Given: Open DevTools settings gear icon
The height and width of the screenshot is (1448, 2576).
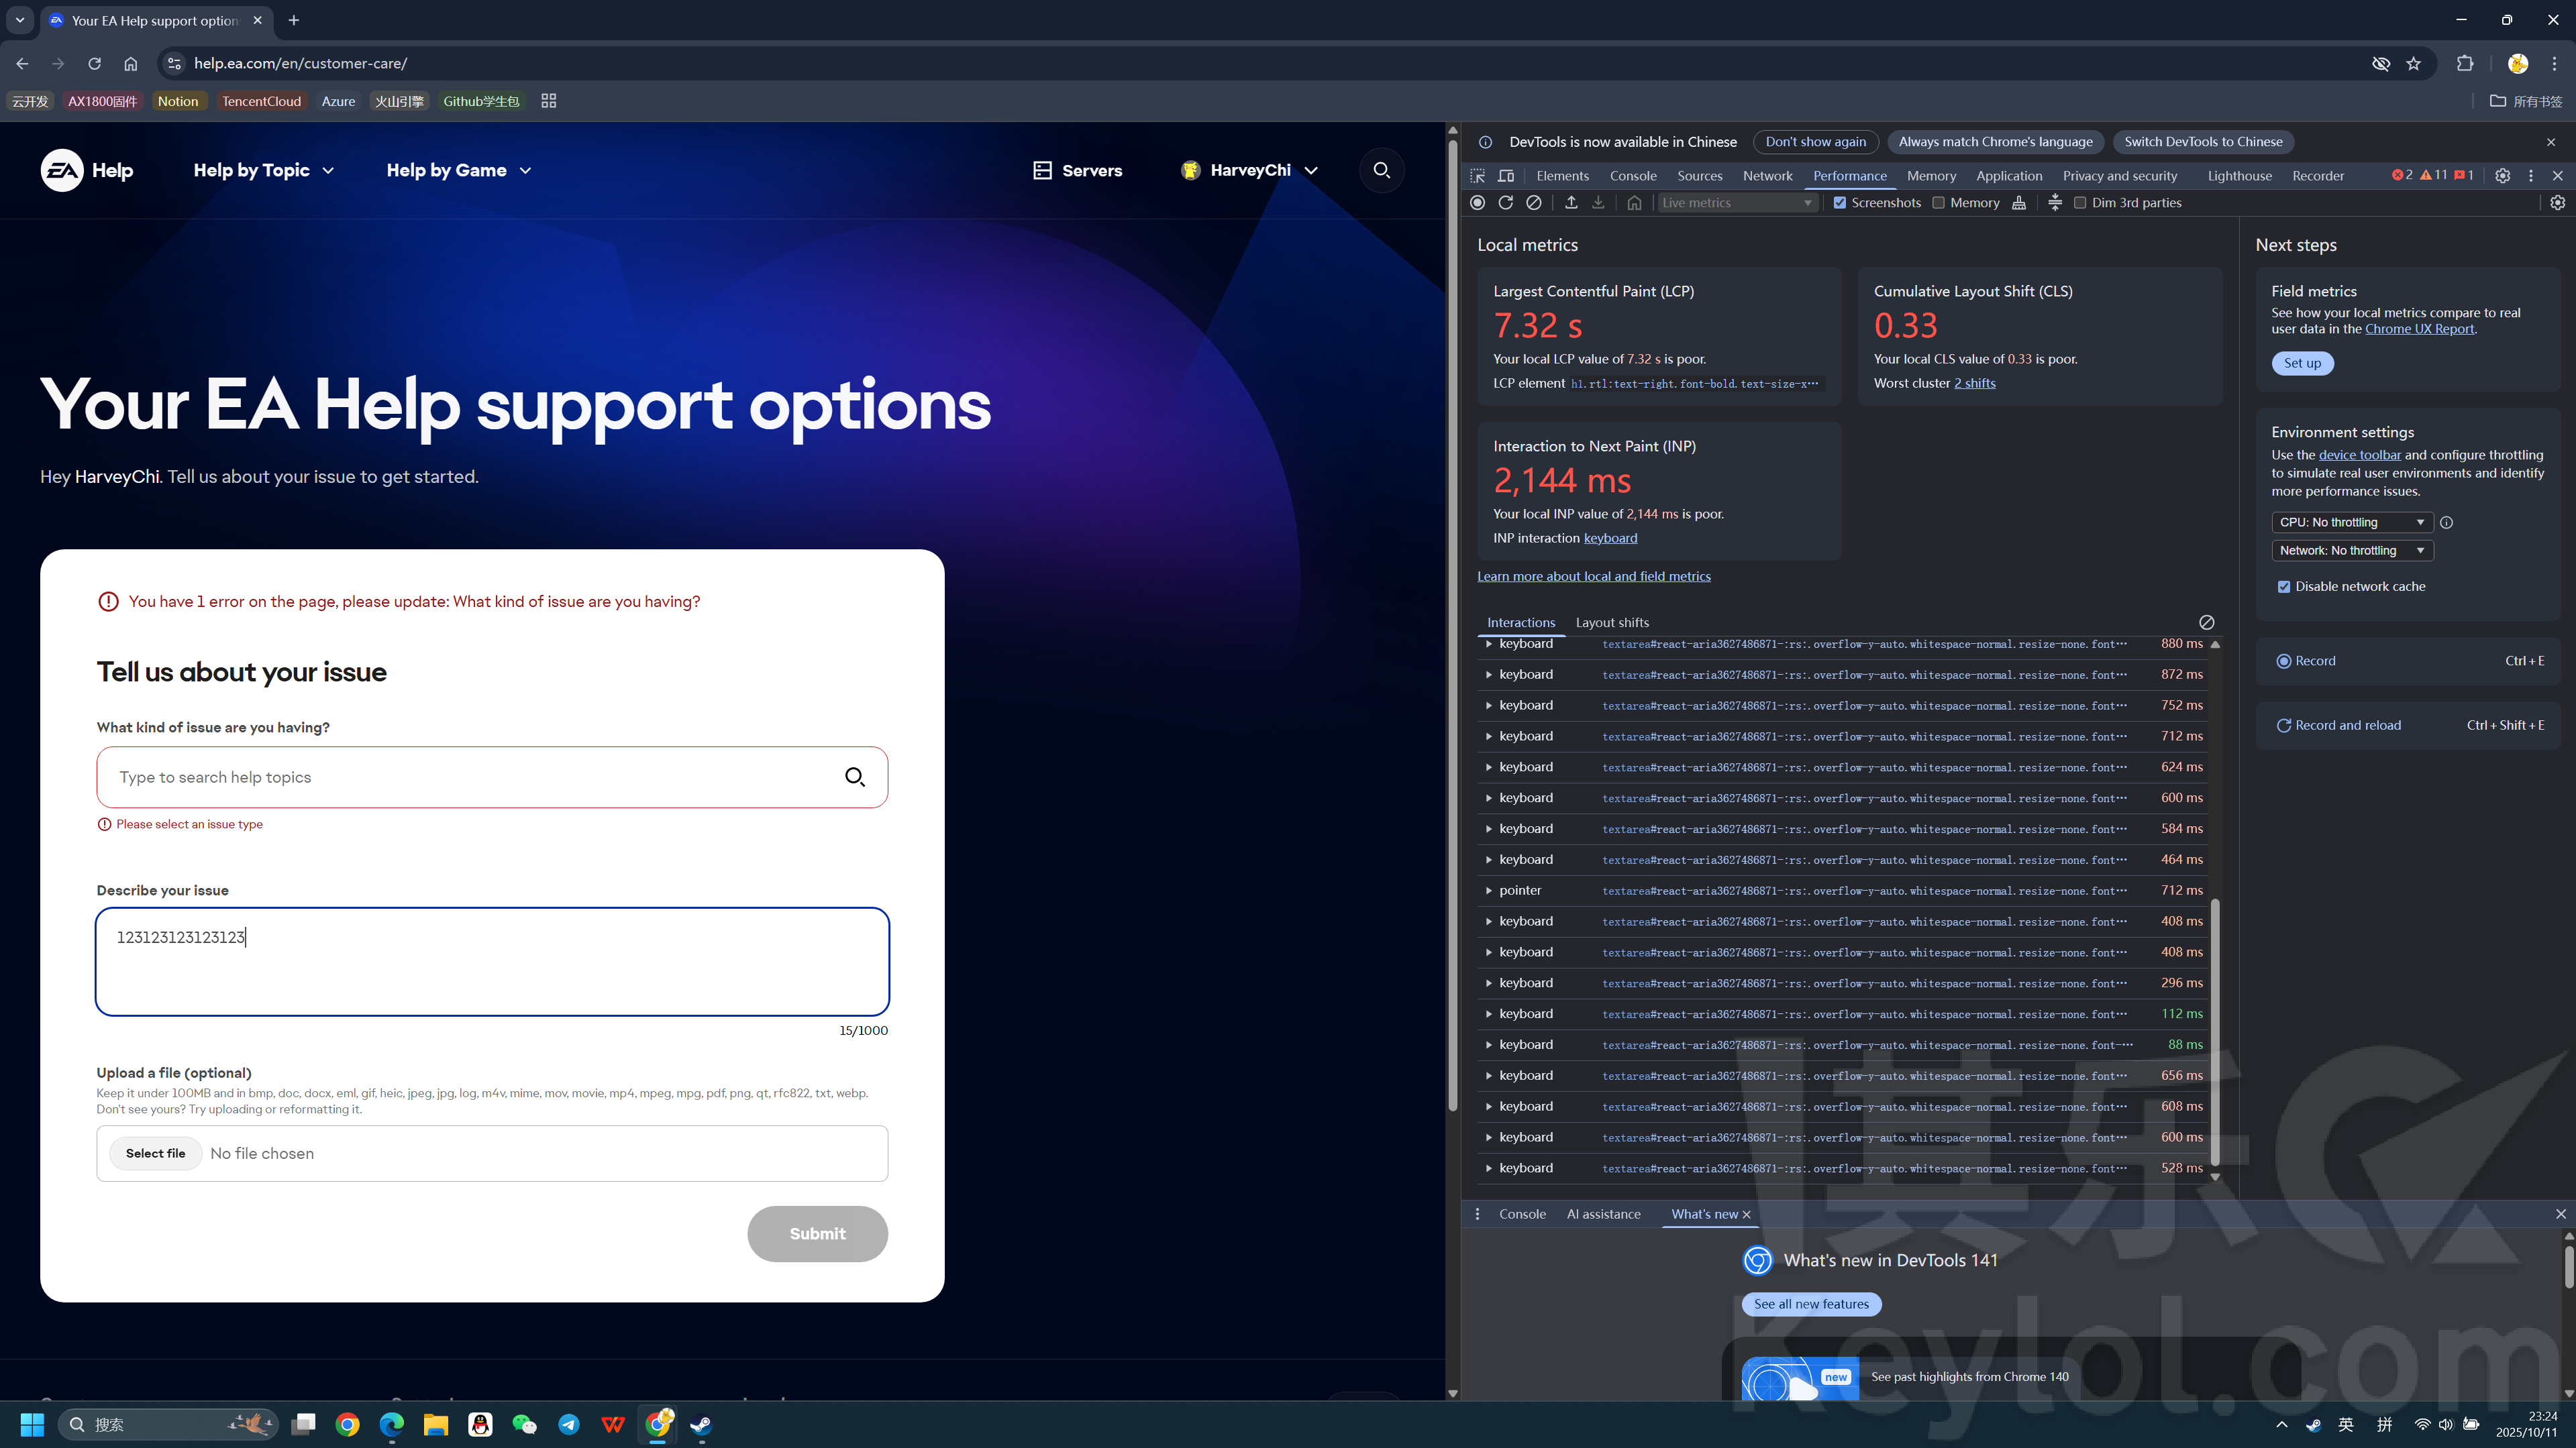Looking at the screenshot, I should pos(2502,176).
